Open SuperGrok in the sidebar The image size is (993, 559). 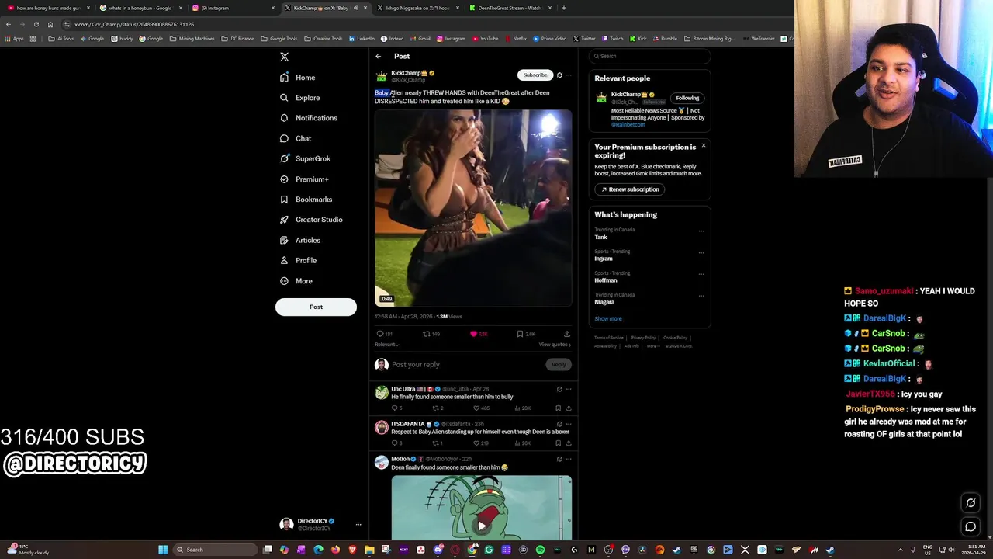[x=305, y=158]
